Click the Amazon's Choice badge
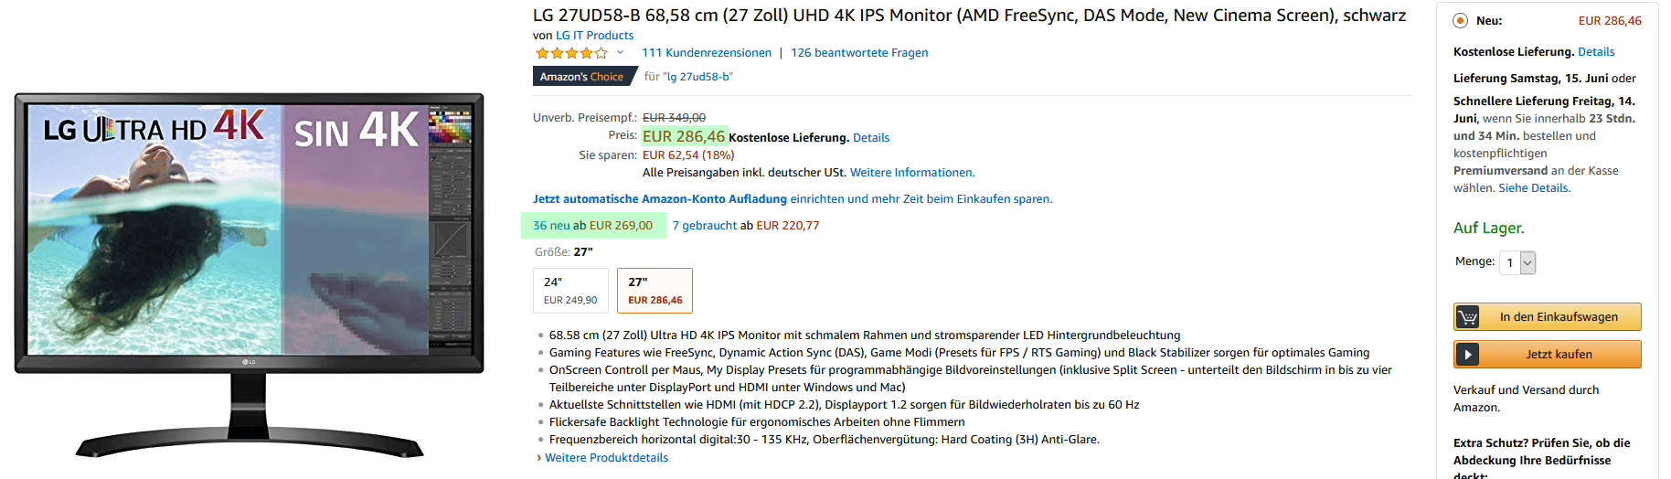Screen dimensions: 1671x479 tap(581, 77)
